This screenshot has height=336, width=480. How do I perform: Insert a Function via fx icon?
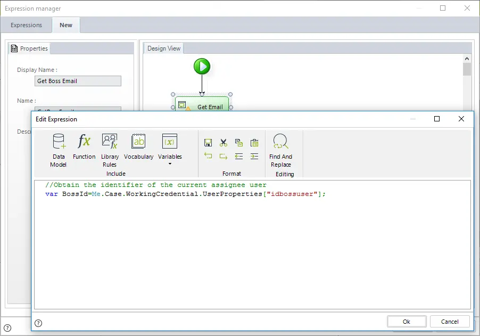point(84,146)
